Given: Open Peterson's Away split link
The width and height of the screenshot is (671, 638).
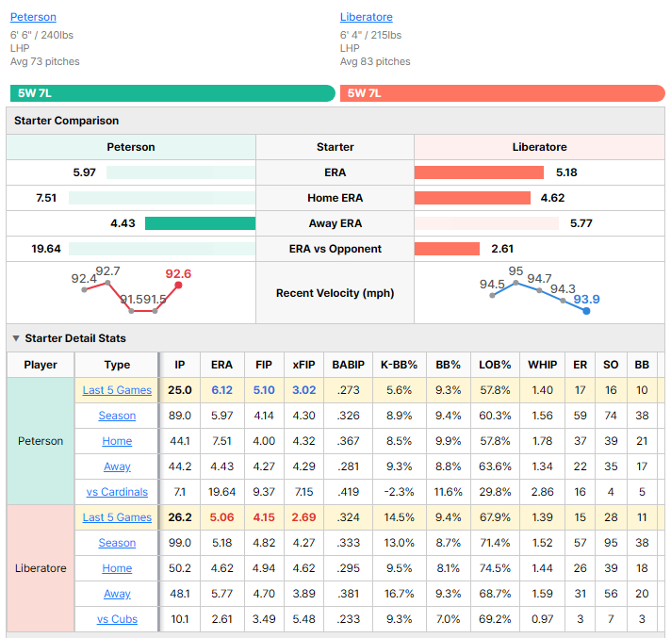Looking at the screenshot, I should (x=117, y=466).
